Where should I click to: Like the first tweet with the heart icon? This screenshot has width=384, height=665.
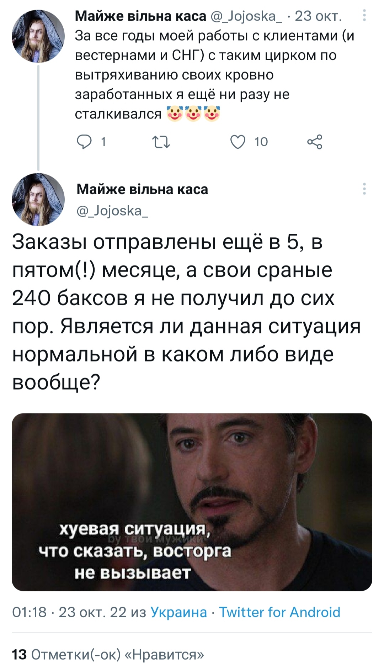[238, 142]
